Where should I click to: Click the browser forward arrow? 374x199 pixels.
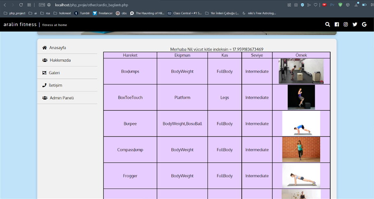13,5
